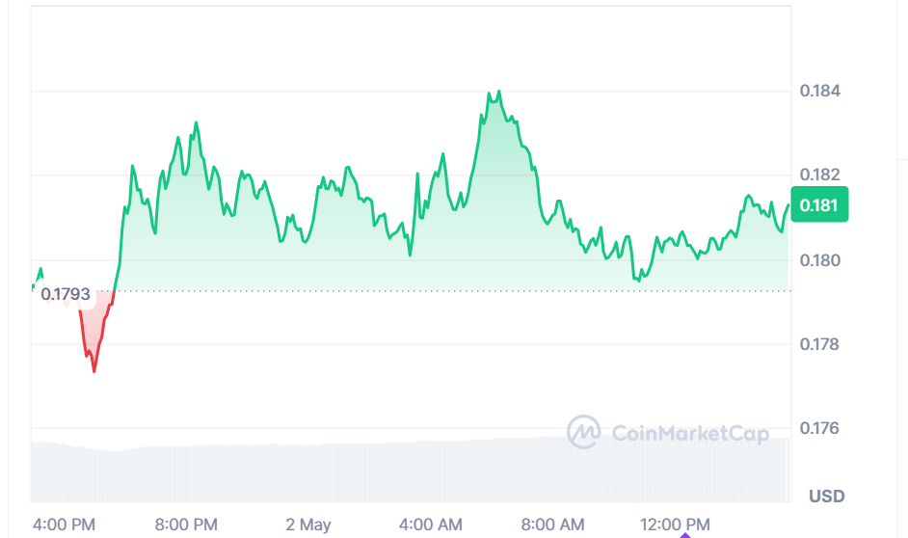This screenshot has width=908, height=538.
Task: Click the 4:00 PM time axis label
Action: point(64,525)
